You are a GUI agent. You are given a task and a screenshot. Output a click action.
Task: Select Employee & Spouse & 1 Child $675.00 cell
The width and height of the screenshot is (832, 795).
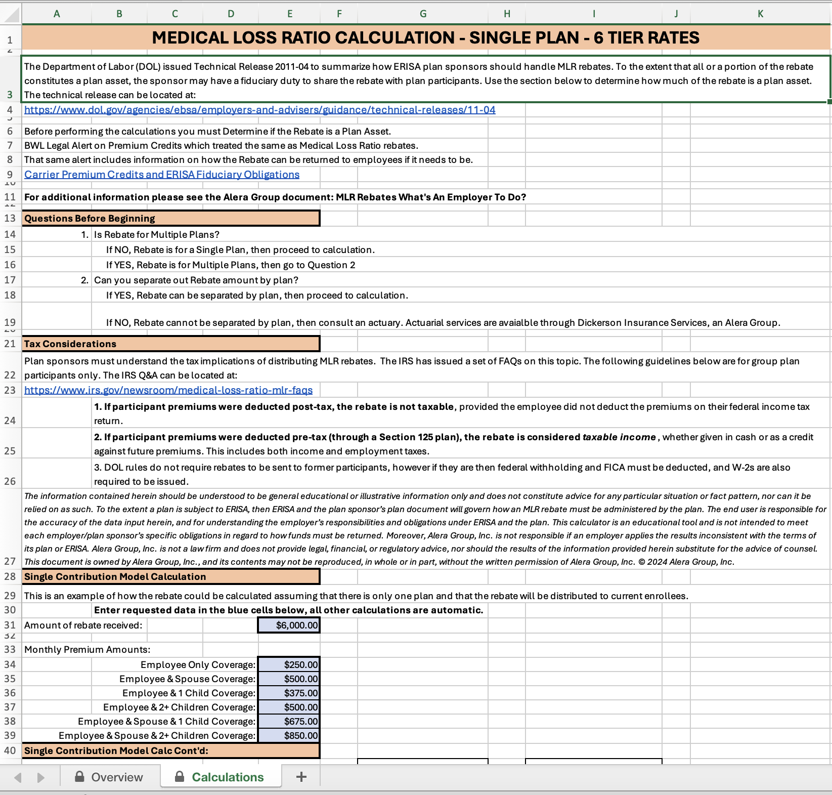tap(289, 721)
